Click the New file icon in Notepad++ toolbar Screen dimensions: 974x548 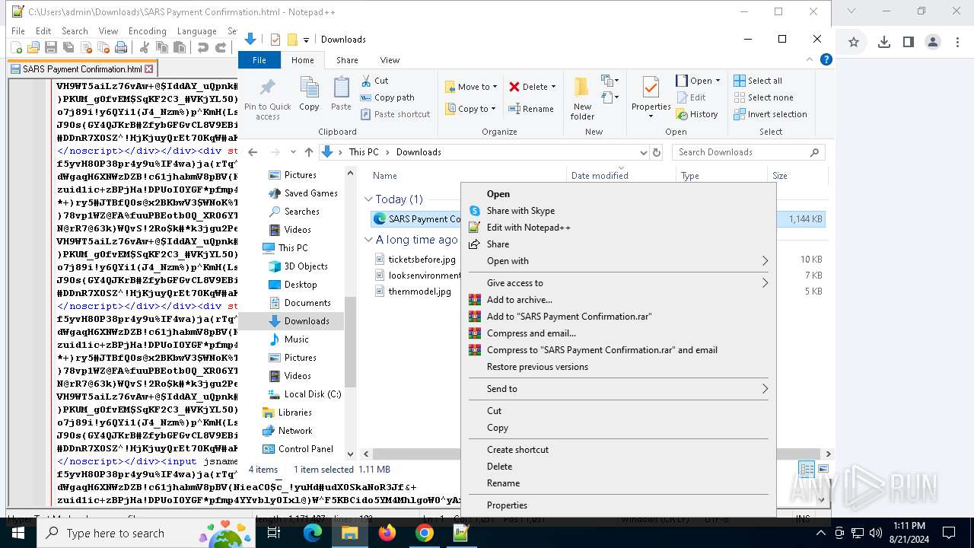16,47
